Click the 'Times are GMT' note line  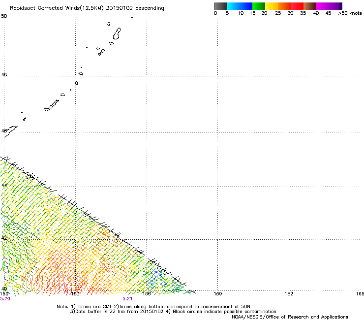[x=153, y=307]
